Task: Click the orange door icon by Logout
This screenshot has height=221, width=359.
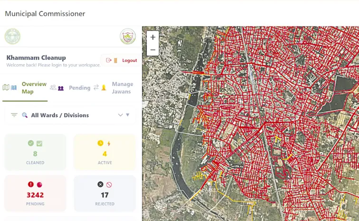Action: click(115, 60)
